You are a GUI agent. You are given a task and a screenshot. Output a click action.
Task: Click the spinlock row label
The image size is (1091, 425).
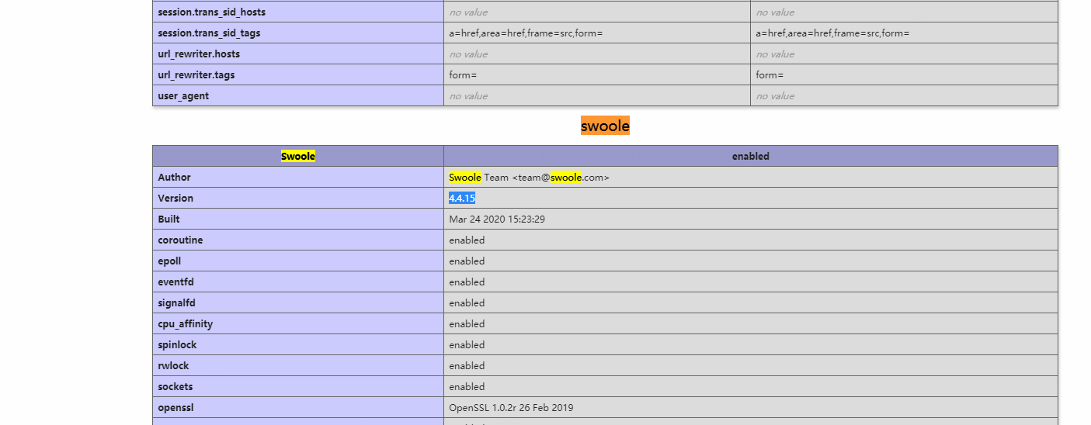click(177, 344)
